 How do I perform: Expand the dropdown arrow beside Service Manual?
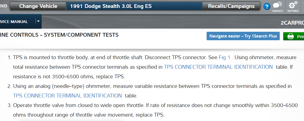point(38,21)
